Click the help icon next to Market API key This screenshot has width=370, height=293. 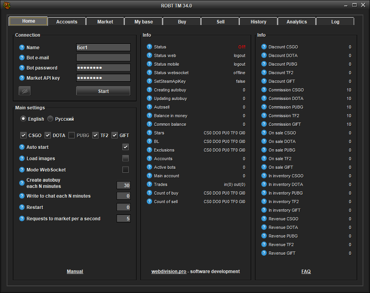pyautogui.click(x=22, y=78)
